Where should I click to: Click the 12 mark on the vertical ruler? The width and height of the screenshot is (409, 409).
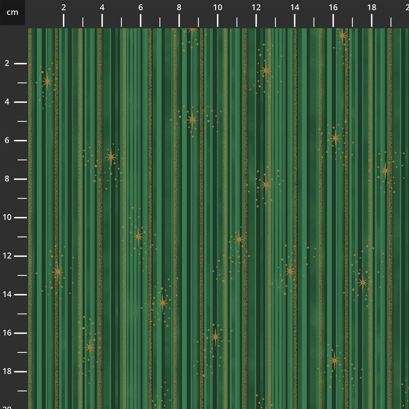[7, 256]
